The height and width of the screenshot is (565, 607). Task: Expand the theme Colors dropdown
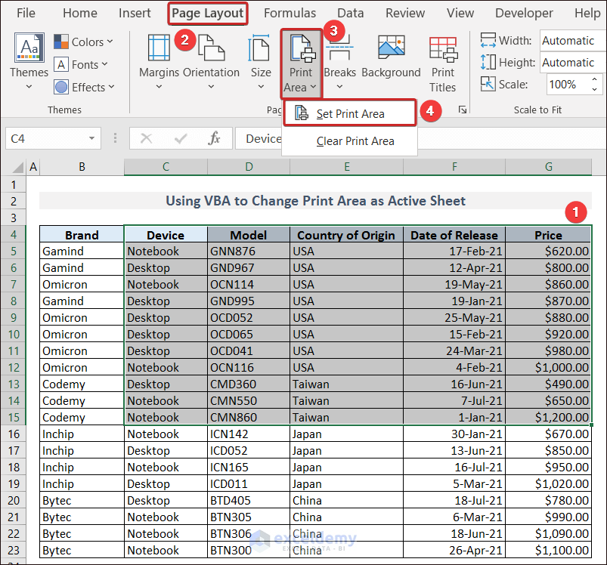point(83,42)
